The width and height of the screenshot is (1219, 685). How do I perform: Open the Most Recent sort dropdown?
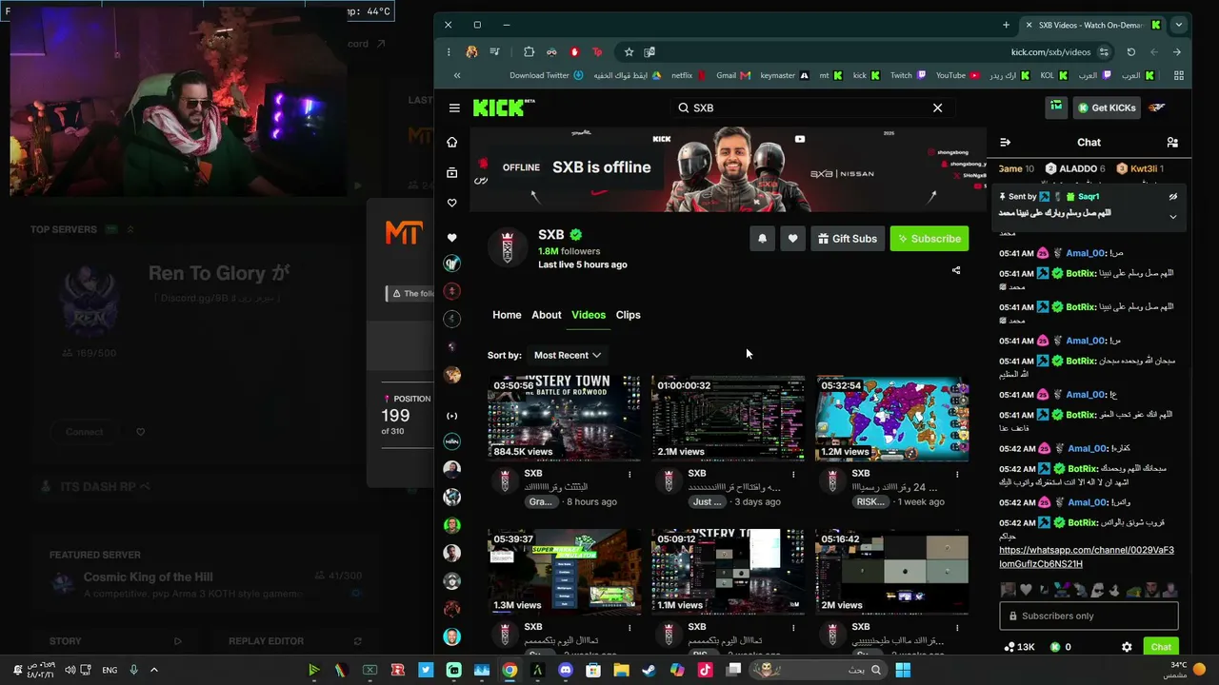[x=567, y=355]
